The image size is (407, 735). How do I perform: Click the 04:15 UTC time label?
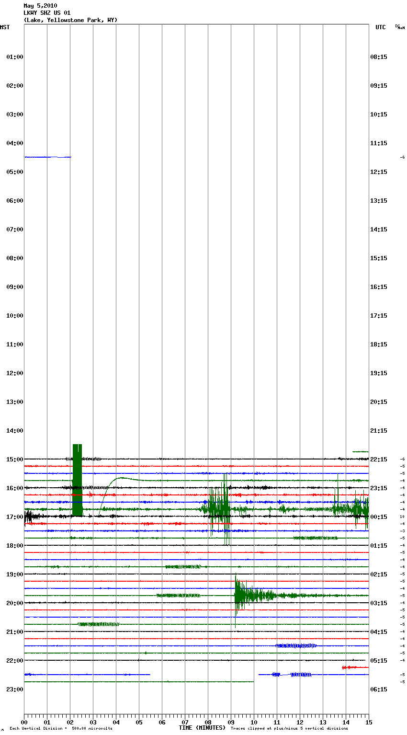[379, 632]
